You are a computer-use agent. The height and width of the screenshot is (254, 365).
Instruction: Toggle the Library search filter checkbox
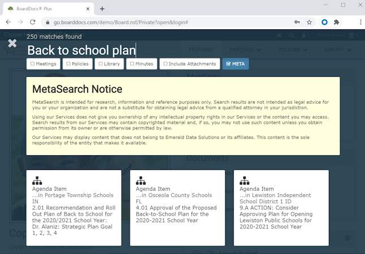[x=109, y=64]
